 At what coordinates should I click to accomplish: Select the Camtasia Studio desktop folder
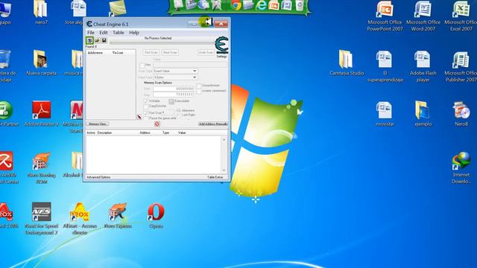[x=347, y=63]
